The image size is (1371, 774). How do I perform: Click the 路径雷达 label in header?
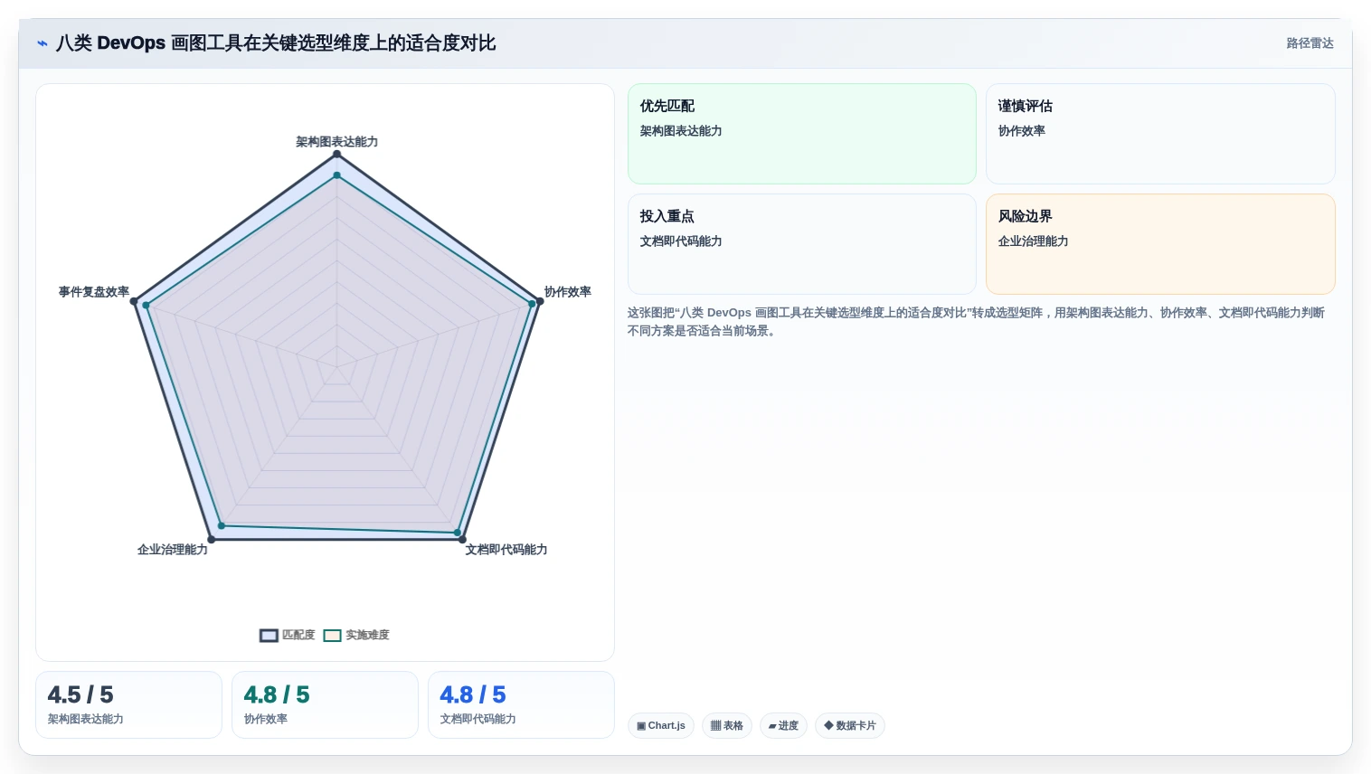click(1310, 43)
